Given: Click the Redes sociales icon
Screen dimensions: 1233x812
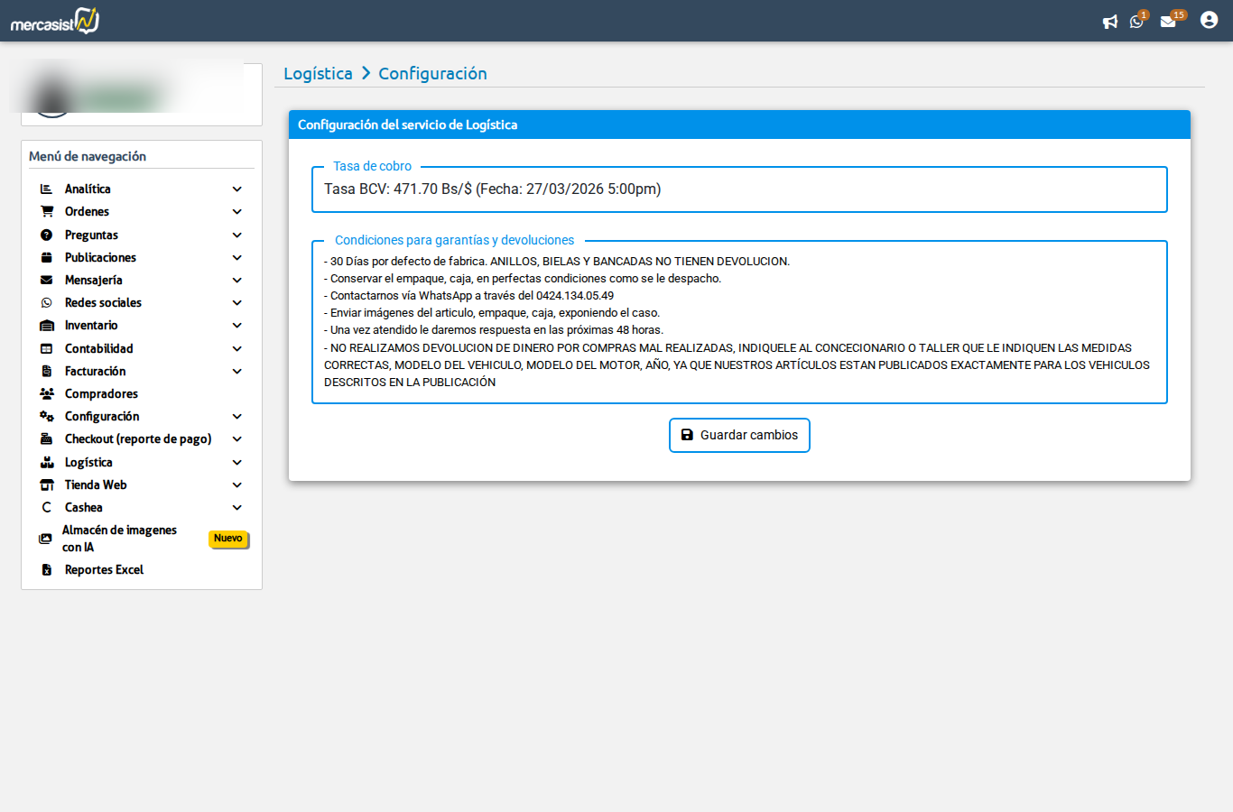Looking at the screenshot, I should [x=45, y=302].
